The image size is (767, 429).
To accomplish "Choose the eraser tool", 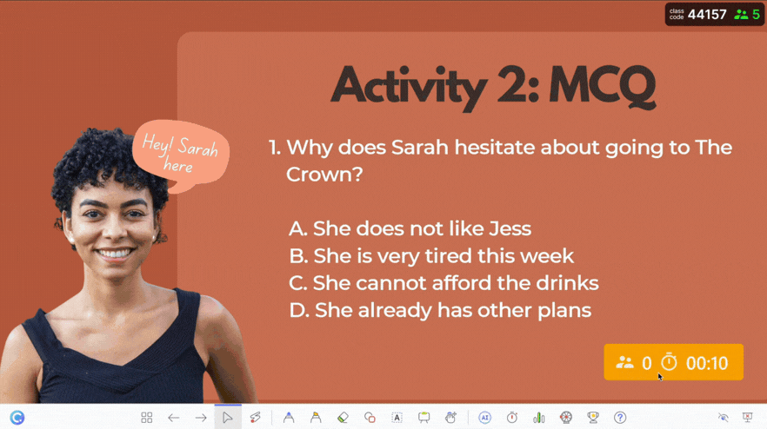I will pyautogui.click(x=343, y=418).
